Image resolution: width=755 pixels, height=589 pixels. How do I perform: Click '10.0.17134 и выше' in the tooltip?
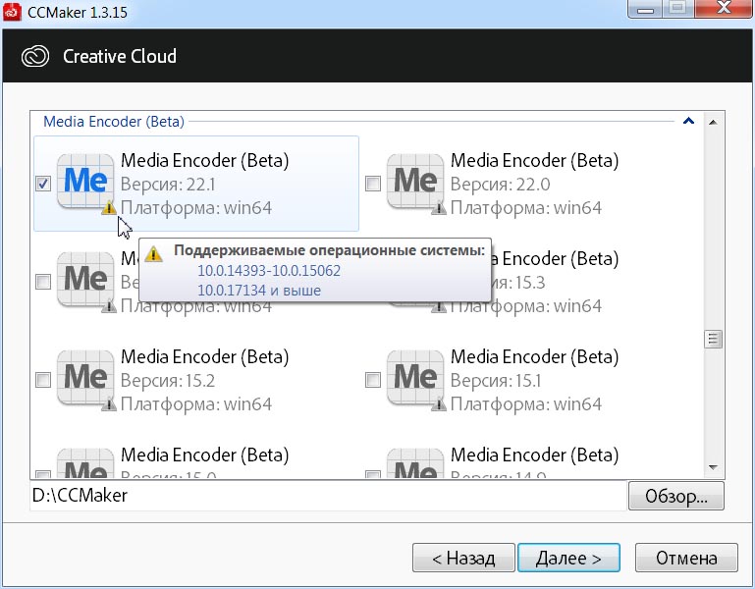(x=259, y=291)
